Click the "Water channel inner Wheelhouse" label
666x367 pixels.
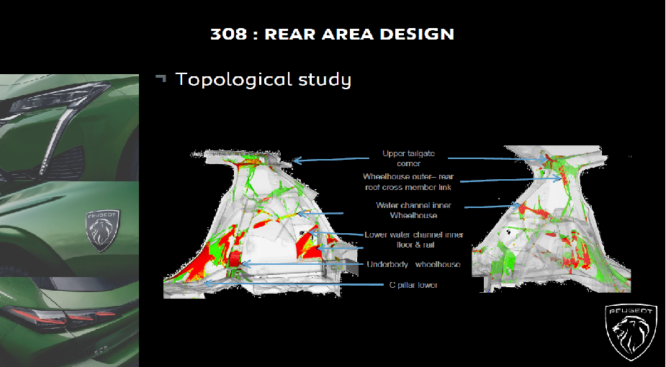[414, 210]
